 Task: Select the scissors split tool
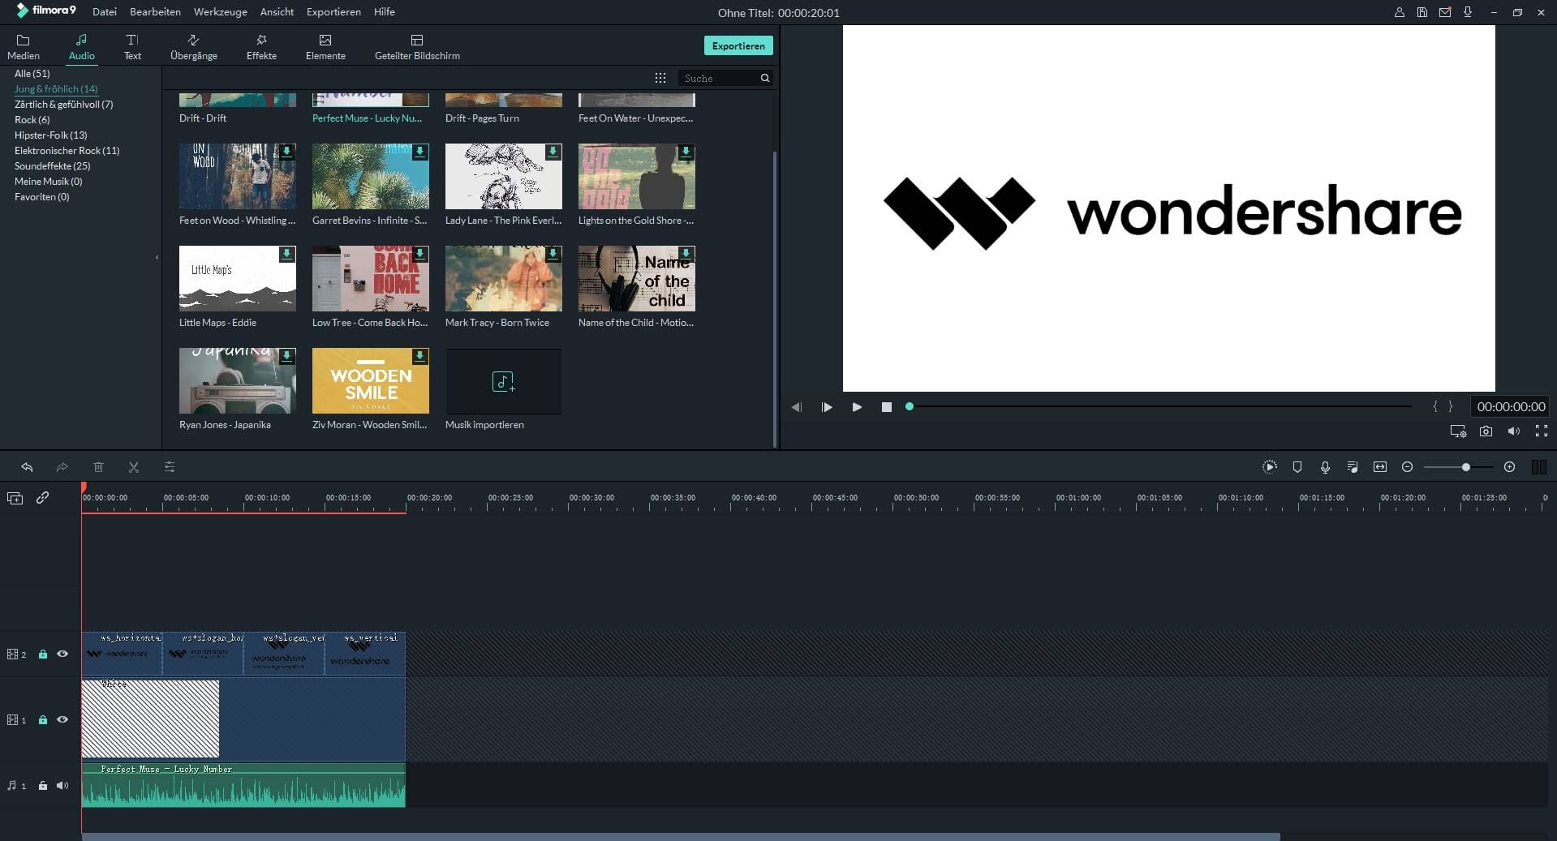(x=134, y=467)
